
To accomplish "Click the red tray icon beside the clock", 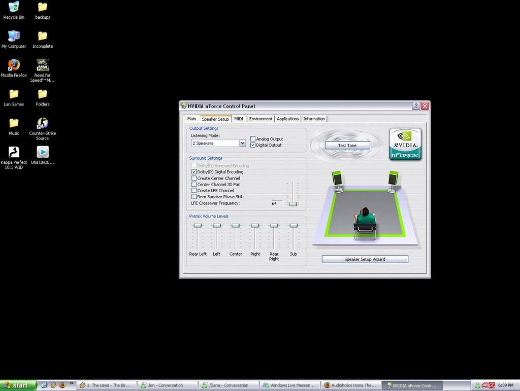I will [x=492, y=385].
